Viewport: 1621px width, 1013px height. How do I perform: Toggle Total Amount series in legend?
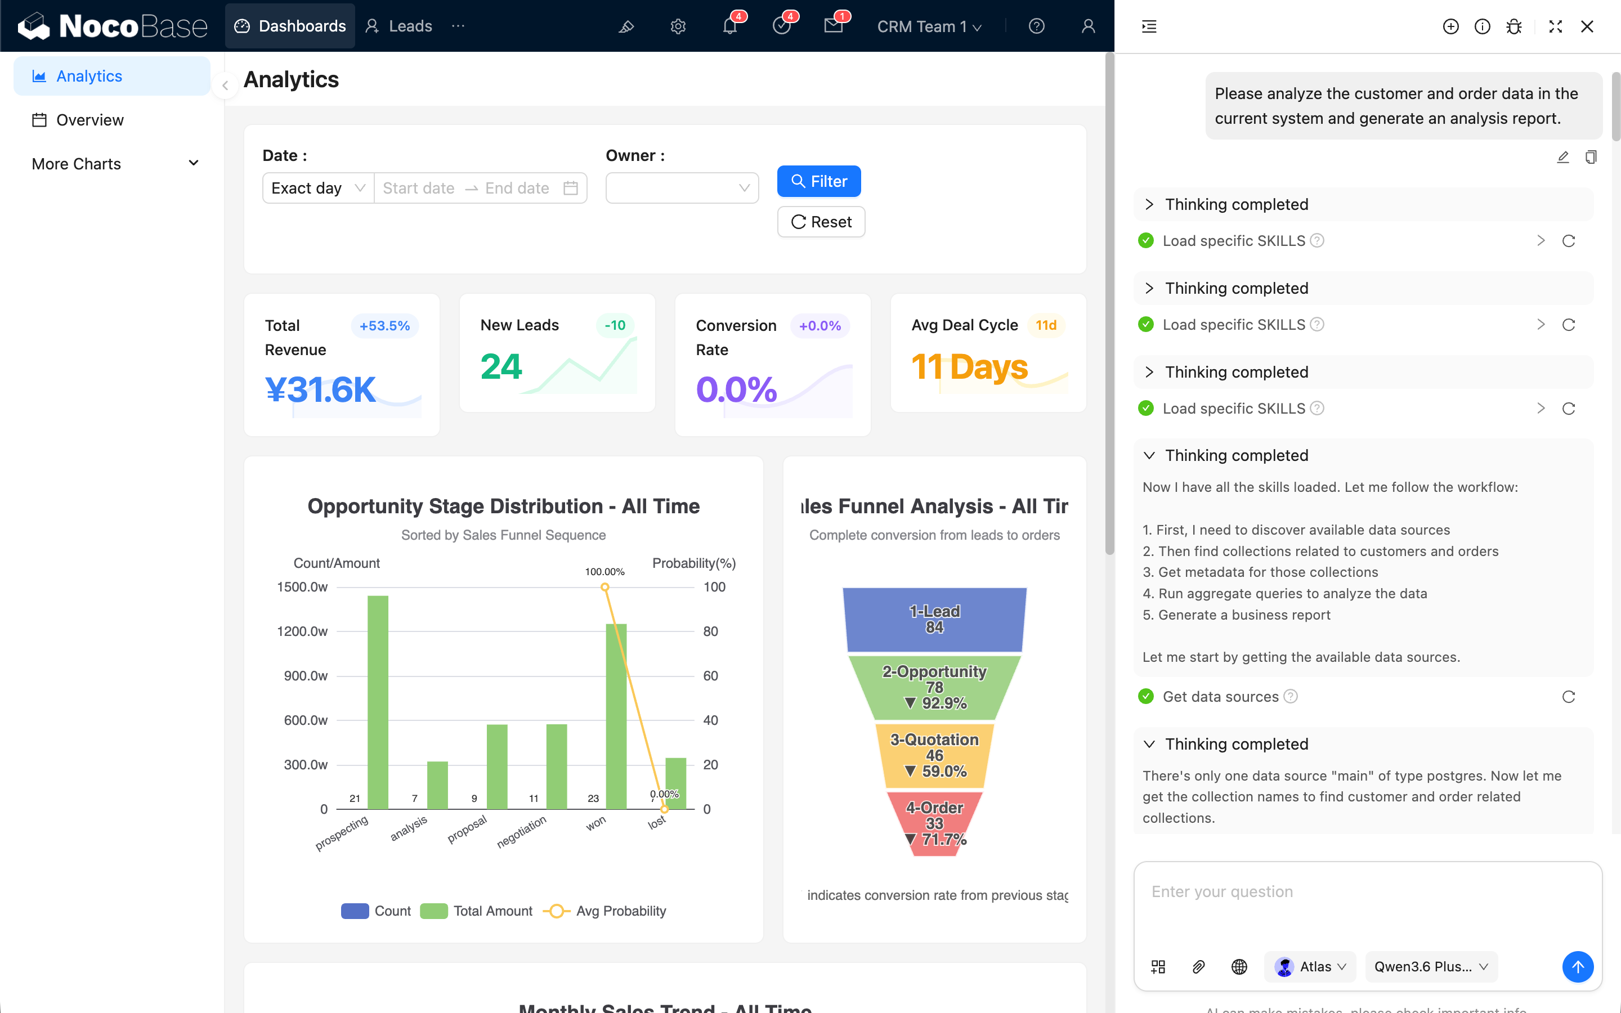coord(476,911)
